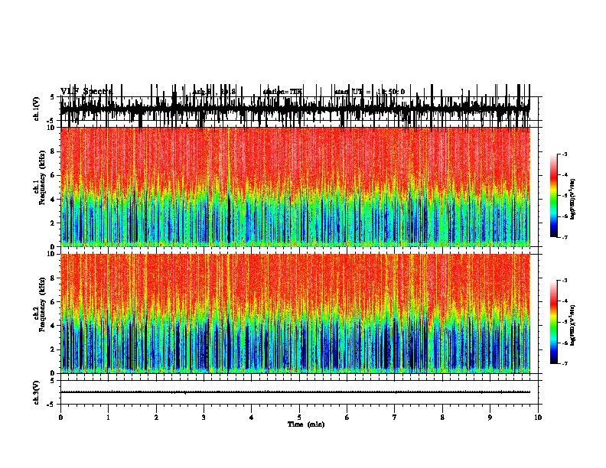Click the ch.3 flat waveform trace
The height and width of the screenshot is (468, 606).
[x=295, y=392]
